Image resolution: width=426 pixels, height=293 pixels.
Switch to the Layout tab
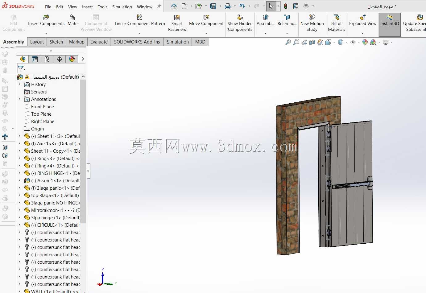tap(37, 42)
